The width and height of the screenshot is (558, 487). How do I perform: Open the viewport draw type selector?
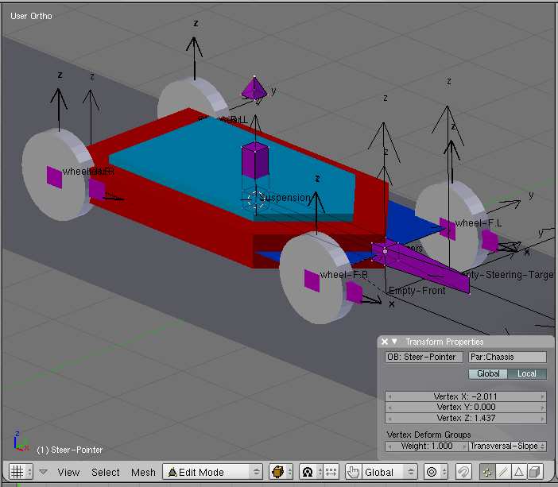click(281, 472)
